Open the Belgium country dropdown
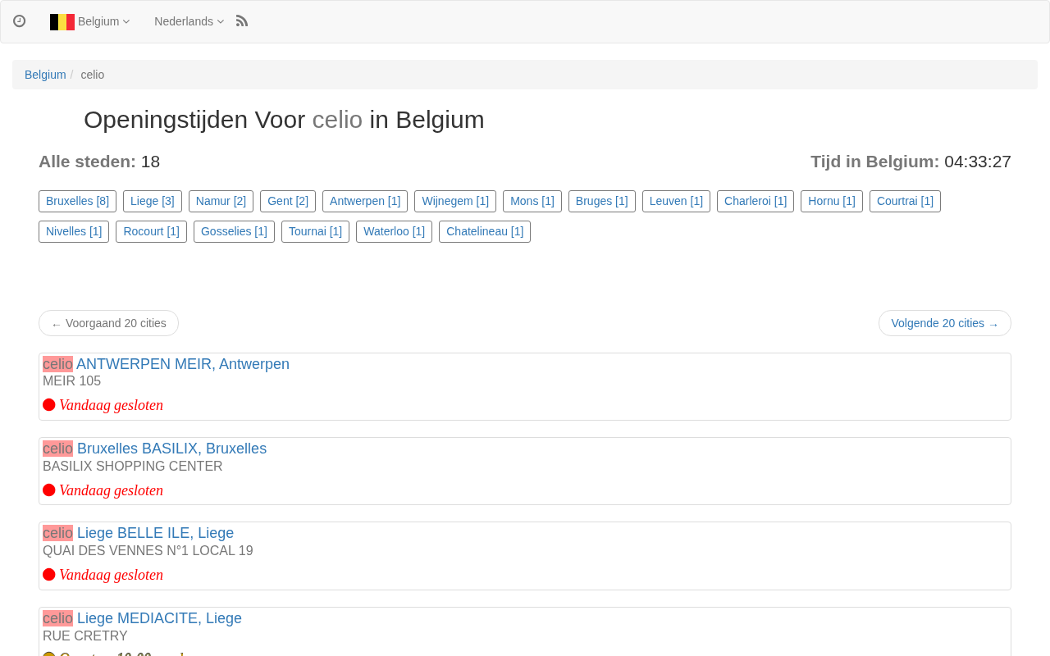The height and width of the screenshot is (656, 1050). (90, 21)
